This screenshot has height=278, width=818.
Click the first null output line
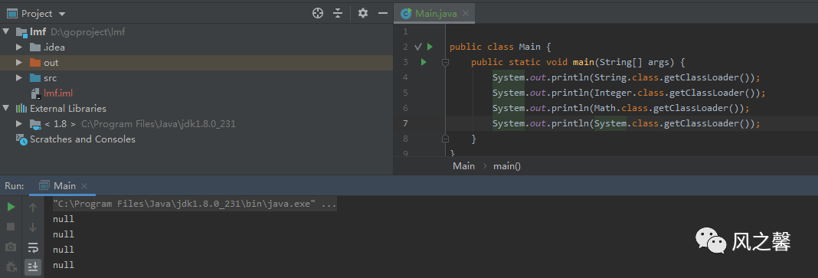click(63, 219)
